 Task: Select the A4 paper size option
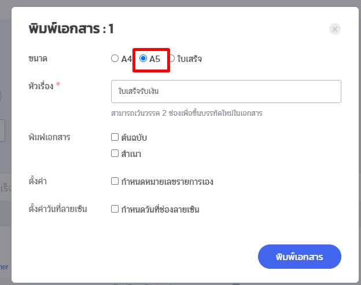[x=115, y=59]
